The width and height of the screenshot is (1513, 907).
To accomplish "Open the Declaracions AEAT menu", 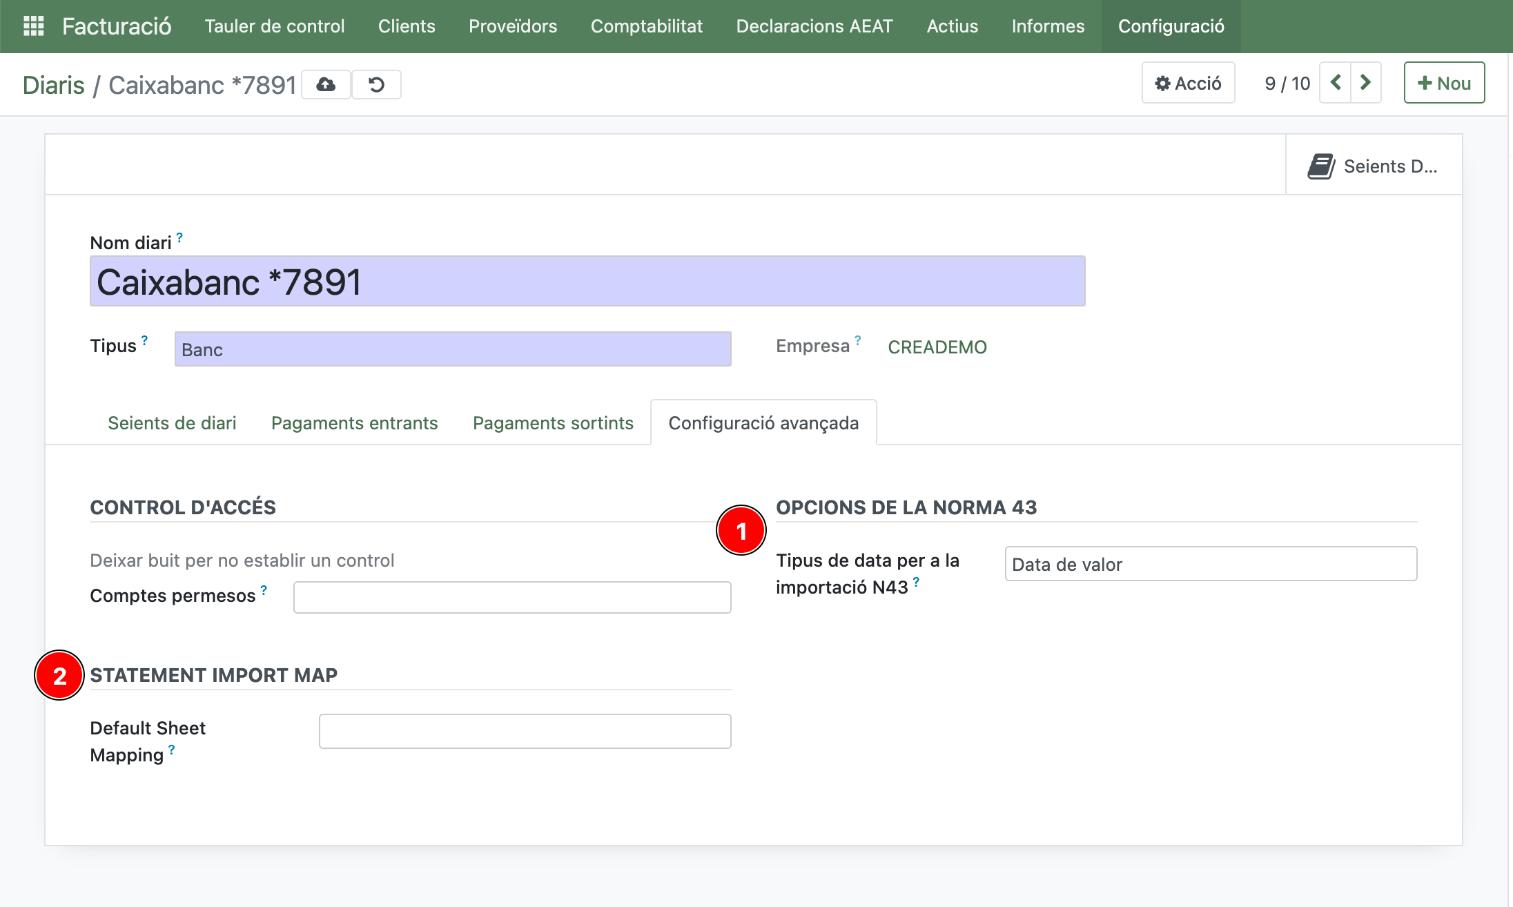I will 814,26.
